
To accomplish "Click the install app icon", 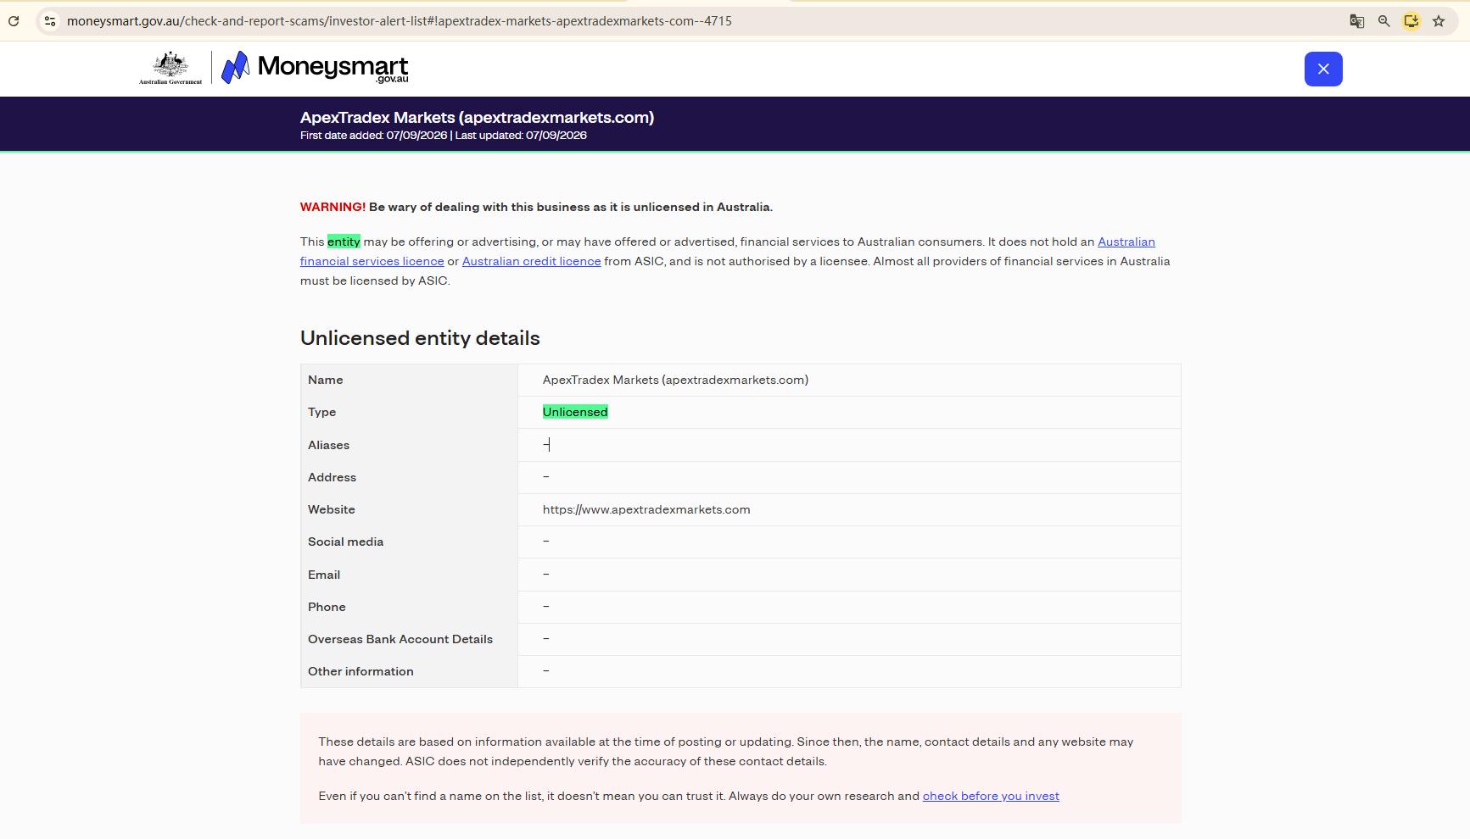I will (1411, 21).
